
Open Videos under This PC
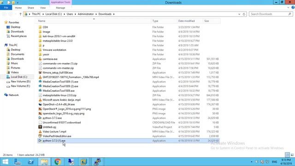tap(15, 72)
